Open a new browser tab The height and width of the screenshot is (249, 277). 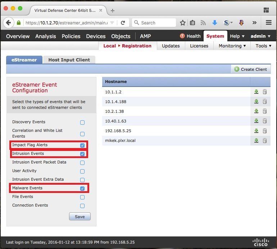[x=113, y=10]
